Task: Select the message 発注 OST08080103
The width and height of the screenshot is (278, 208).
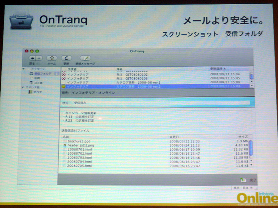Action: tap(155, 78)
